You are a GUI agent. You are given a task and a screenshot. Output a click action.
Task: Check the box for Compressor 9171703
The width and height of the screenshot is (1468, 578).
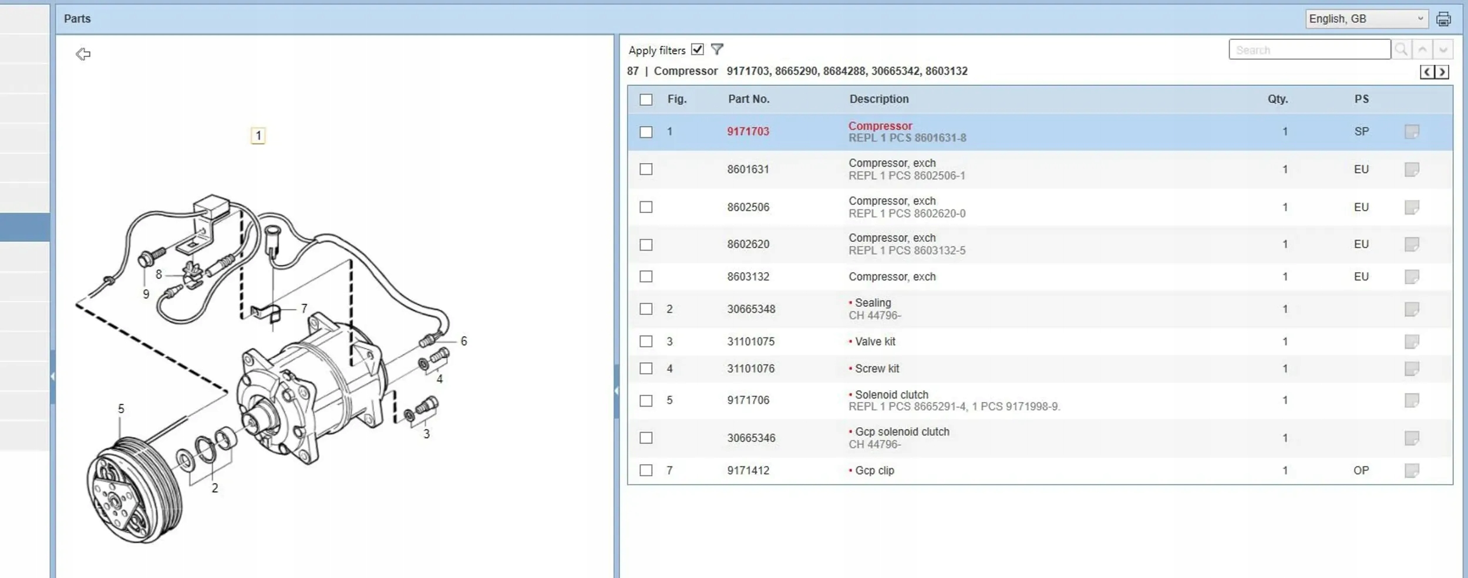click(x=646, y=132)
